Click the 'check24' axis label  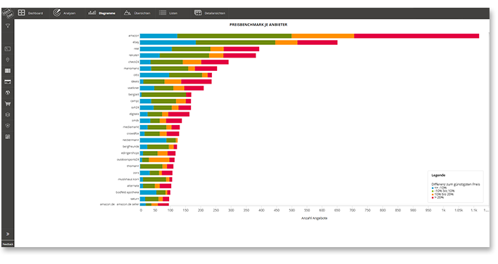pyautogui.click(x=134, y=62)
